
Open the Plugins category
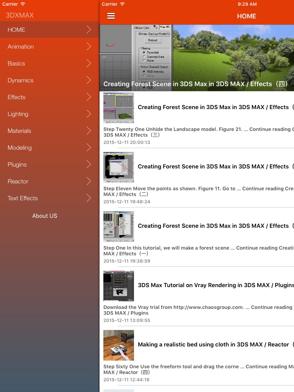[17, 165]
